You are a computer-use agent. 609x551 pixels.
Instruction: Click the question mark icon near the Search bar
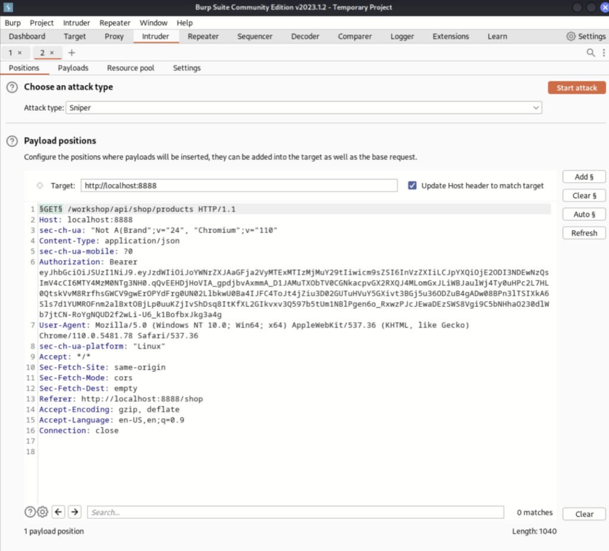click(x=30, y=512)
